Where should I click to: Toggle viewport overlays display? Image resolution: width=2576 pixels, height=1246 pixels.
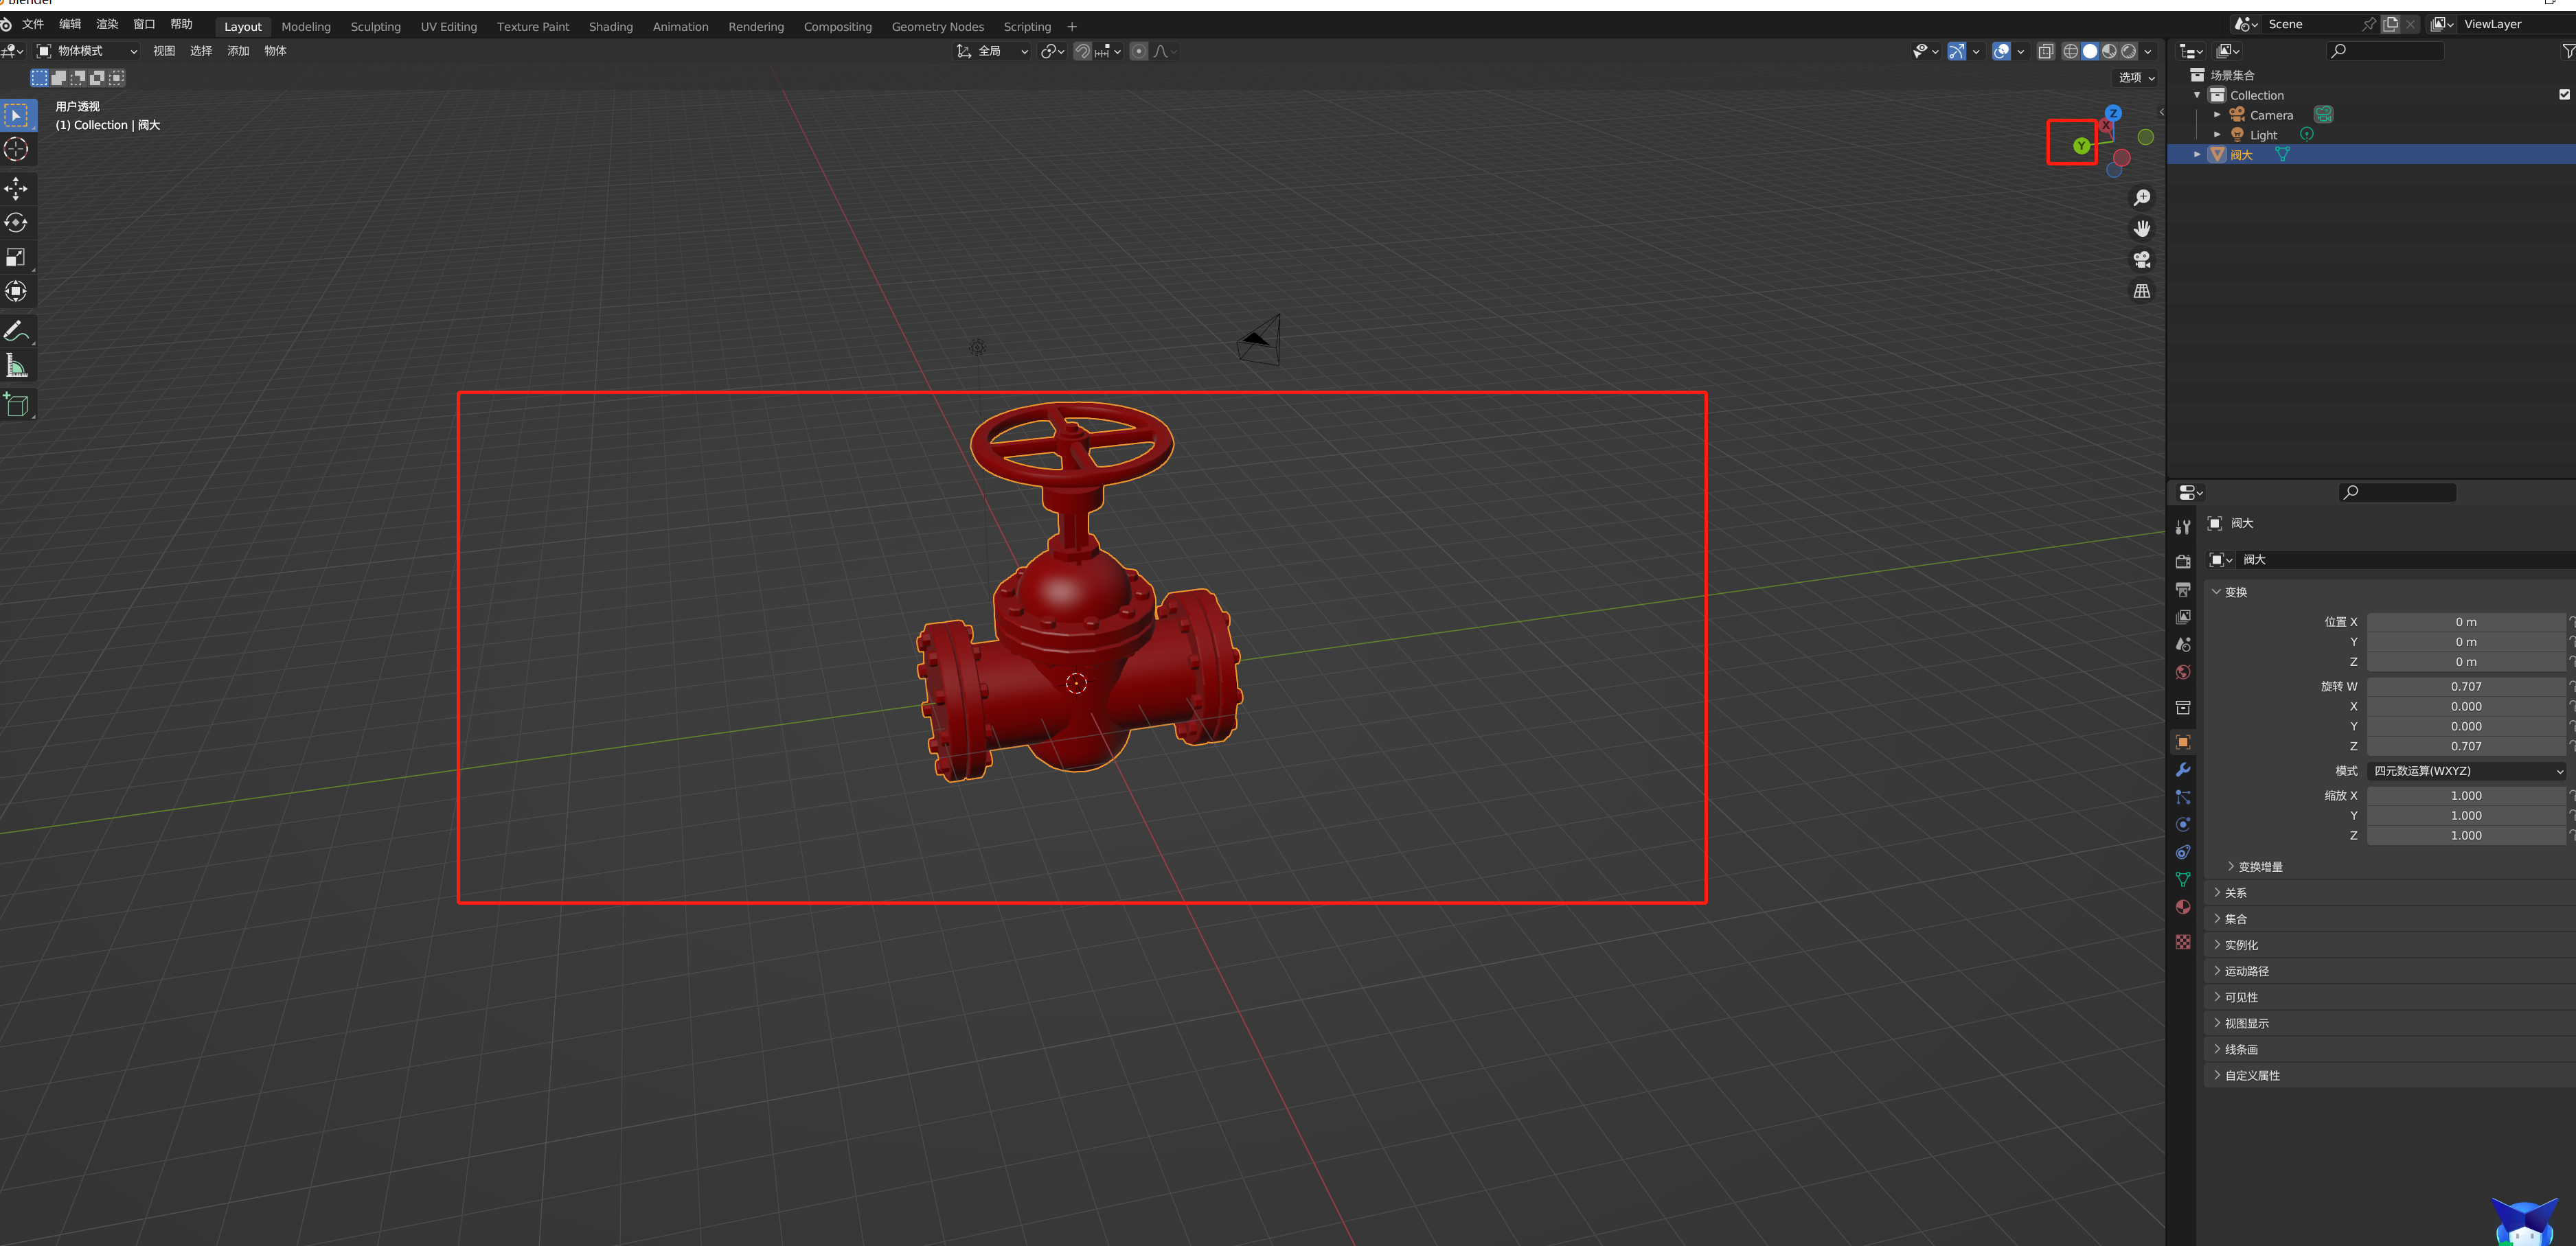pyautogui.click(x=2001, y=51)
